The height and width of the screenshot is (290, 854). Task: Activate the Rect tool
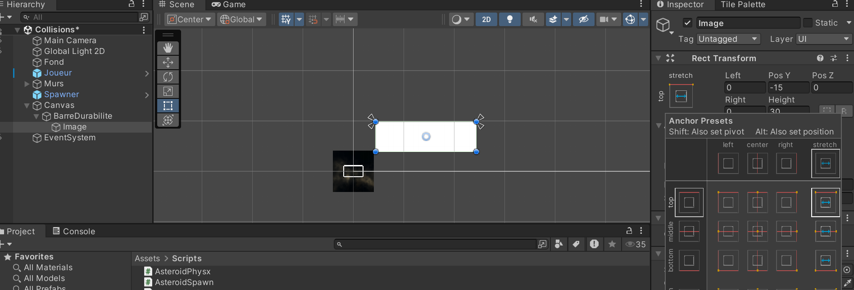coord(168,106)
